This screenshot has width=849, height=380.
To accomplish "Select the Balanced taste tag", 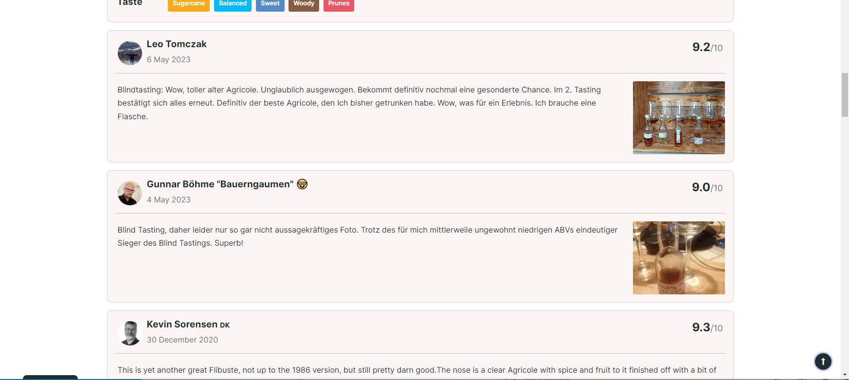I will pos(233,4).
